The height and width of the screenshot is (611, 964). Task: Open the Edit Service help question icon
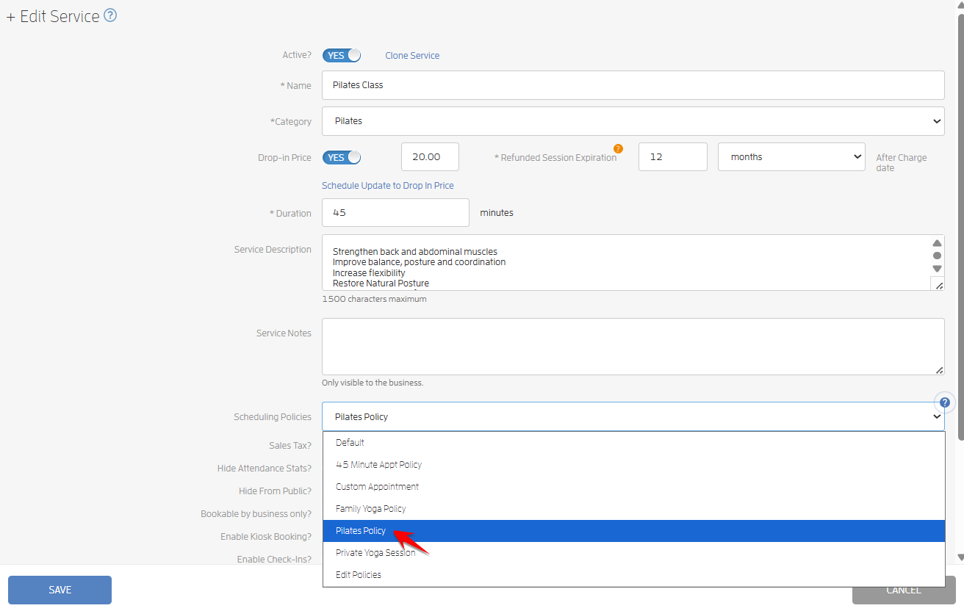[x=110, y=15]
